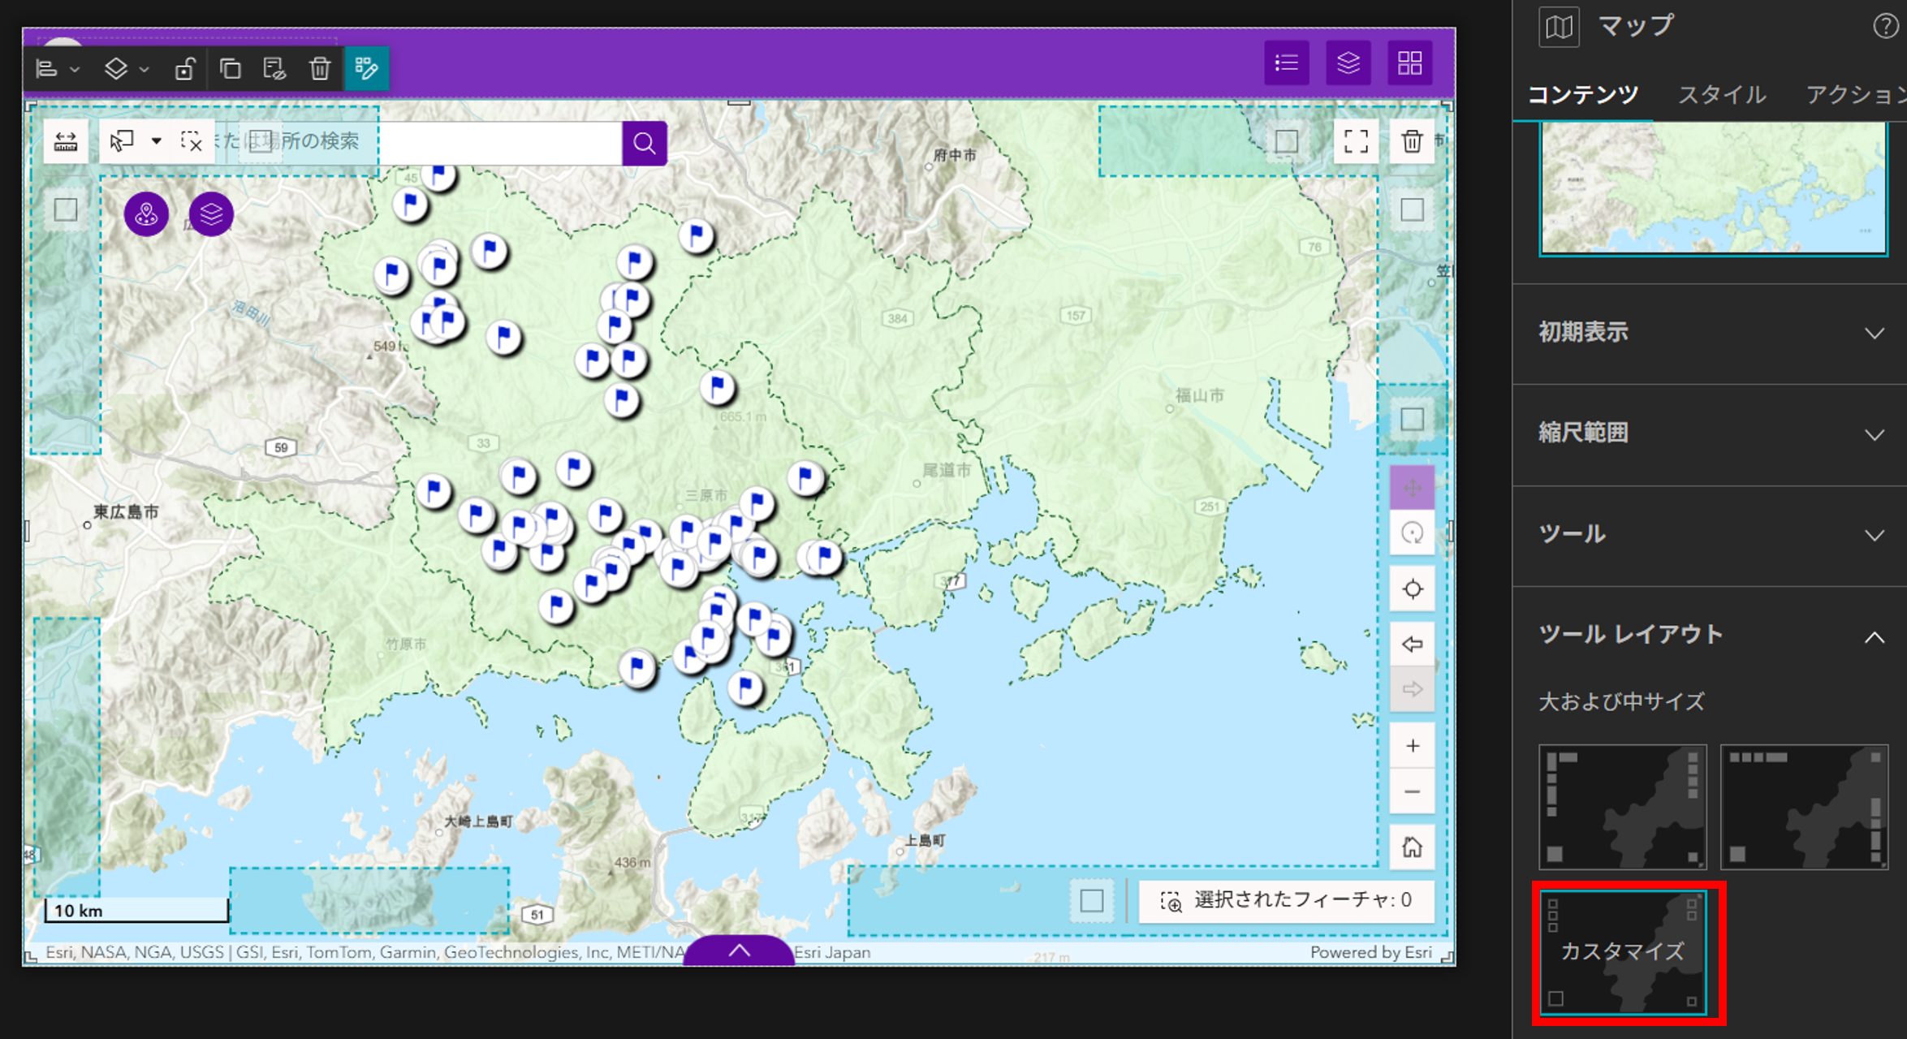
Task: Click the fullscreen map icon
Action: (x=1356, y=141)
